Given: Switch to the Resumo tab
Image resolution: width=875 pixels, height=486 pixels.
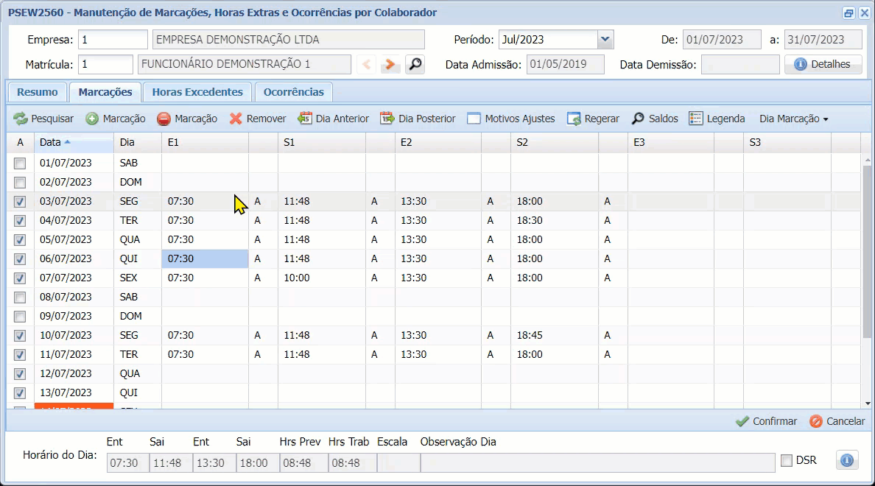Looking at the screenshot, I should pos(37,92).
